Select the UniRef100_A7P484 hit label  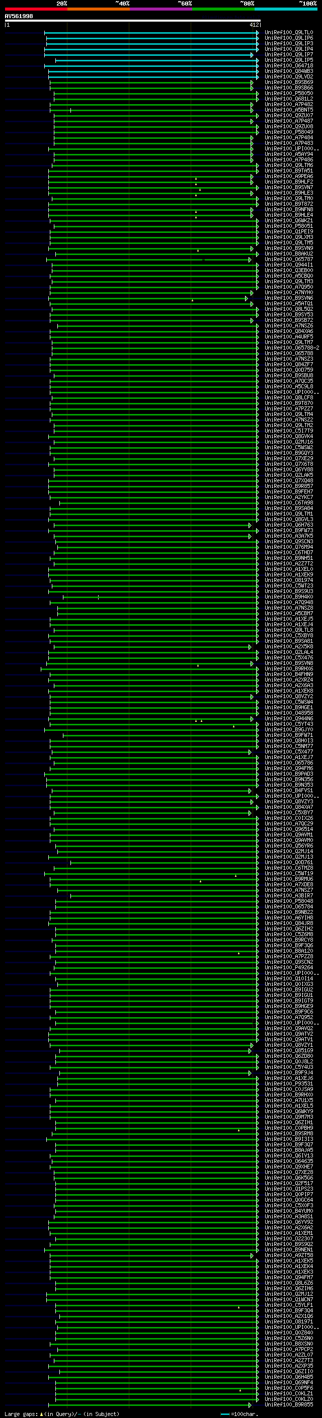click(288, 138)
